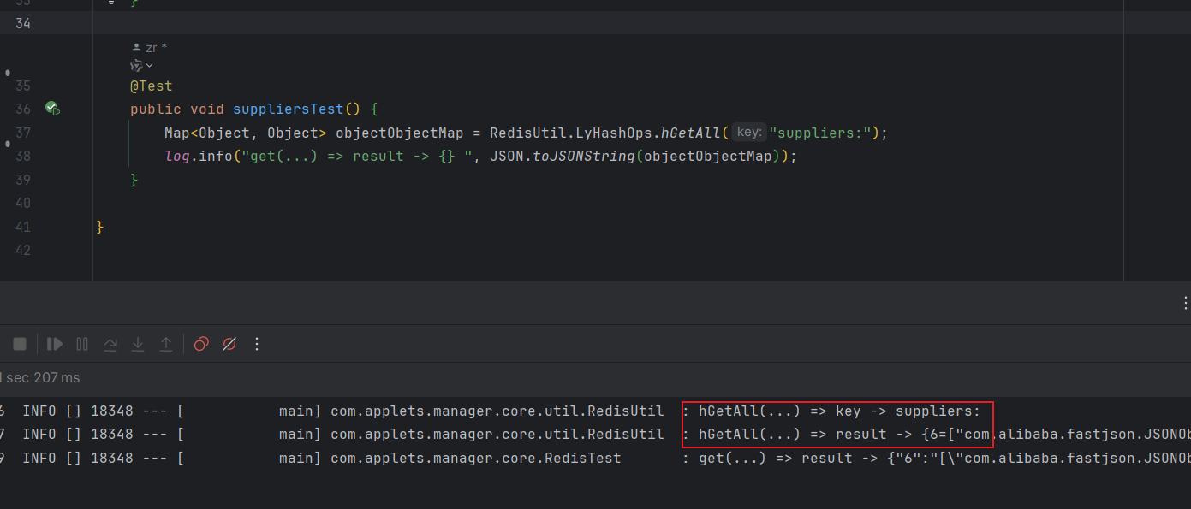Click toJSONString method call
This screenshot has width=1191, height=509.
coord(584,157)
